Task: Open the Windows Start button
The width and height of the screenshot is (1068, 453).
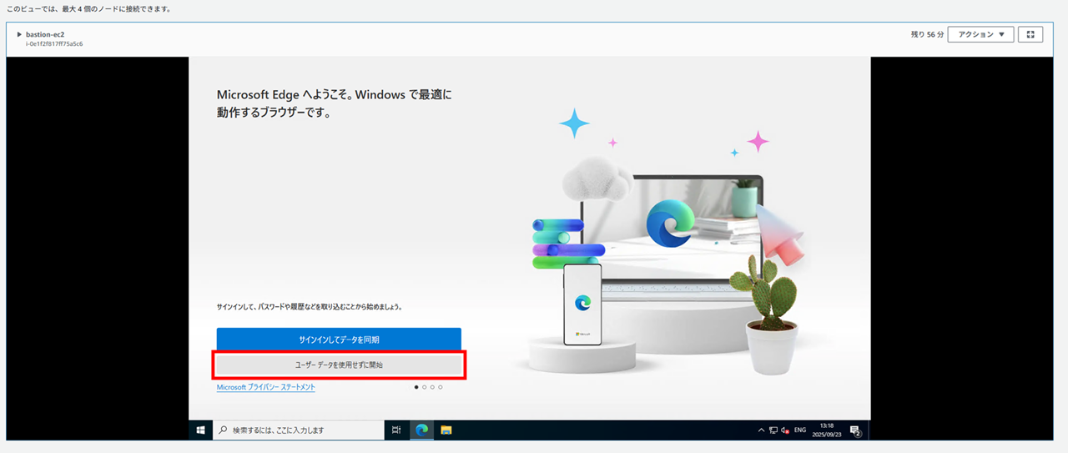Action: coord(200,430)
